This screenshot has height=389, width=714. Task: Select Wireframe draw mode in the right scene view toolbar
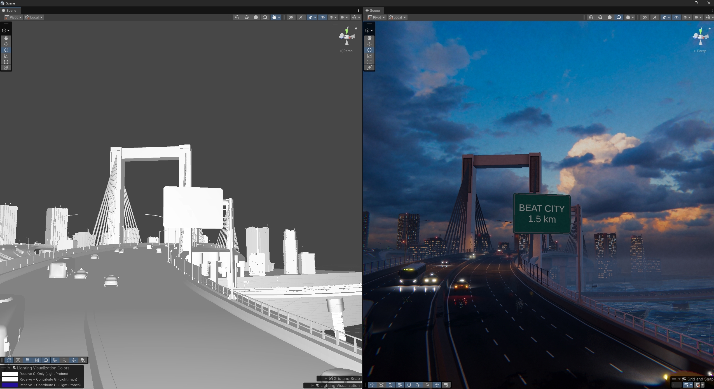pos(591,17)
